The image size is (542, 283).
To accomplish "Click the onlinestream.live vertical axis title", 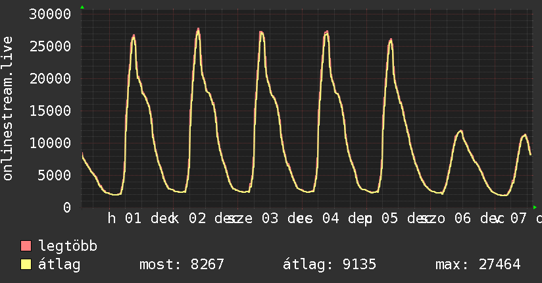I will (x=8, y=109).
